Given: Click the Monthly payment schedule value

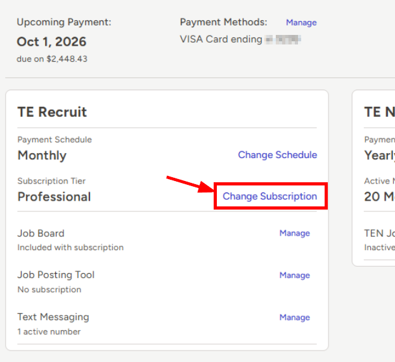Looking at the screenshot, I should pos(42,155).
